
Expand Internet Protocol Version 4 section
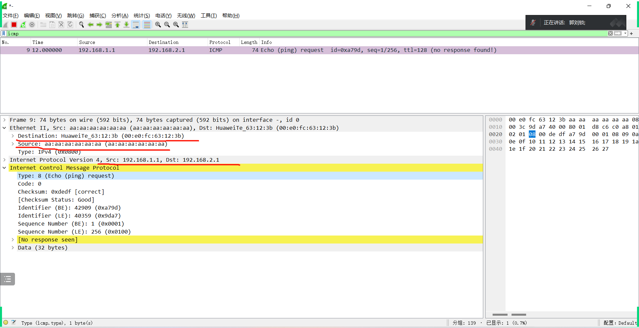[x=4, y=160]
